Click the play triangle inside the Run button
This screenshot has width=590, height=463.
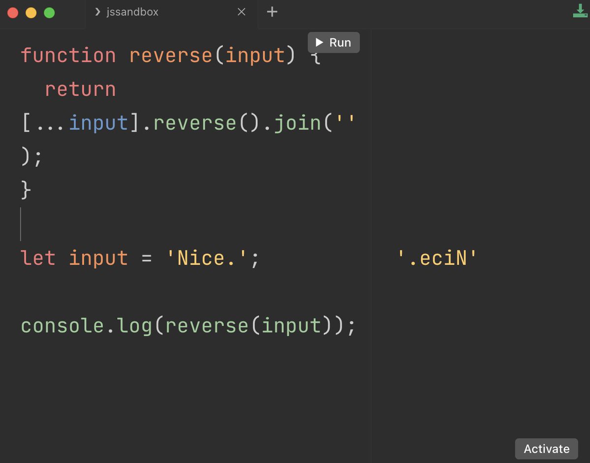coord(320,42)
